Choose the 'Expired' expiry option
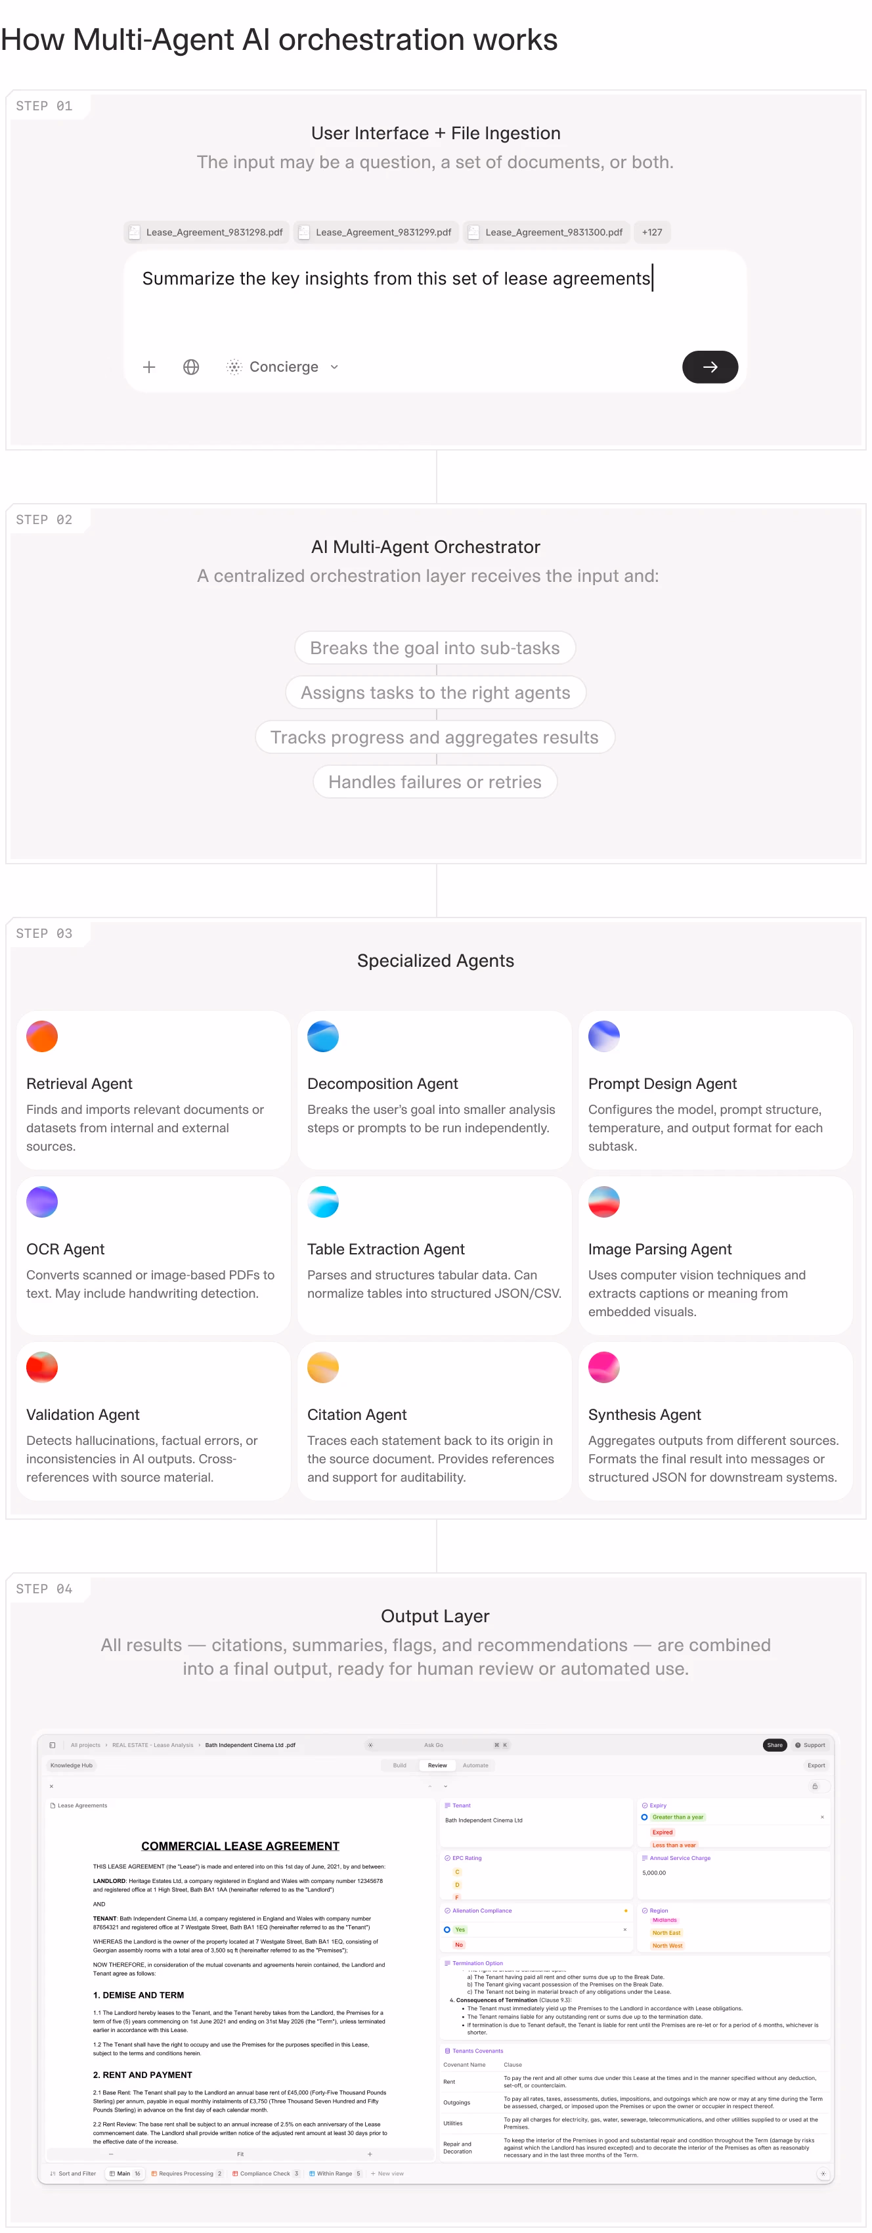Image resolution: width=872 pixels, height=2233 pixels. [x=663, y=1832]
